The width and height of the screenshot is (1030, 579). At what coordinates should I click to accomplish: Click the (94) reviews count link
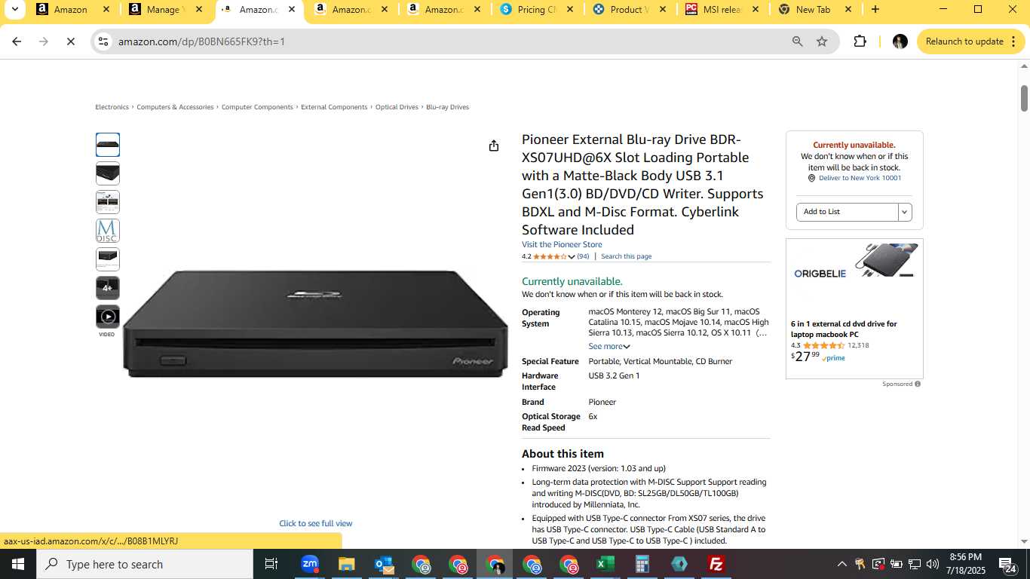[x=583, y=256]
